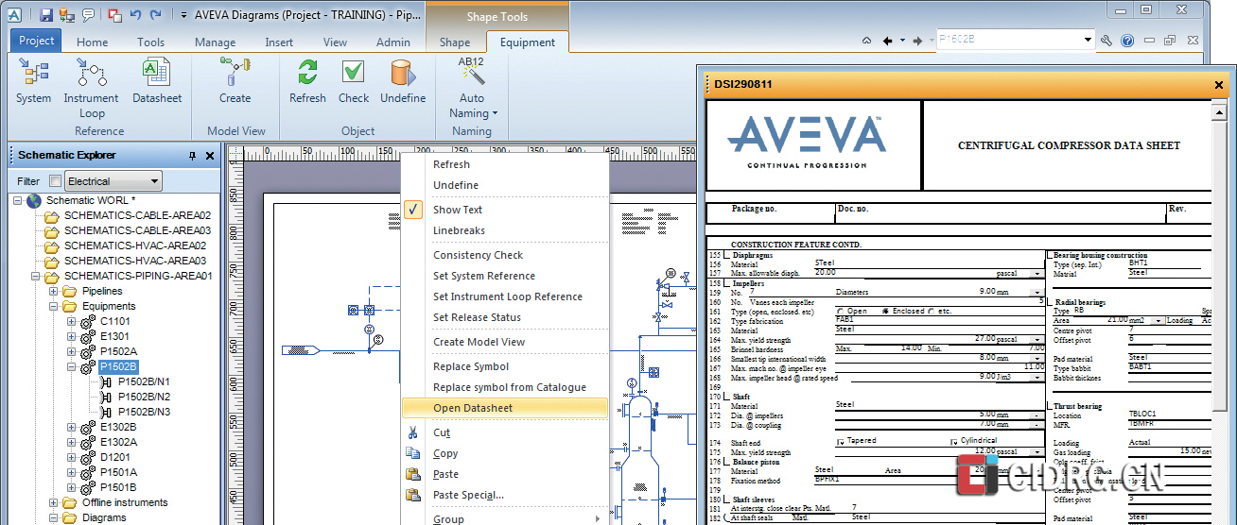Open the Project tab
The width and height of the screenshot is (1237, 525).
(x=36, y=41)
